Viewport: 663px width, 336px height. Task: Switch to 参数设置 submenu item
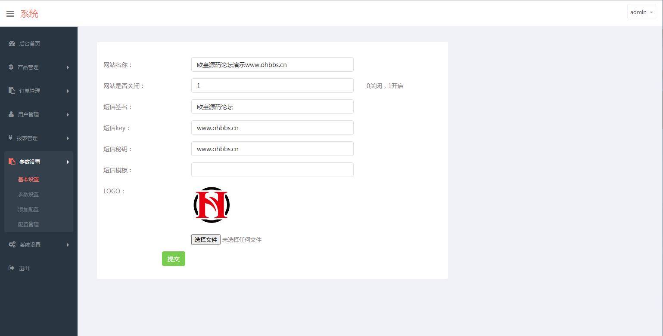28,194
